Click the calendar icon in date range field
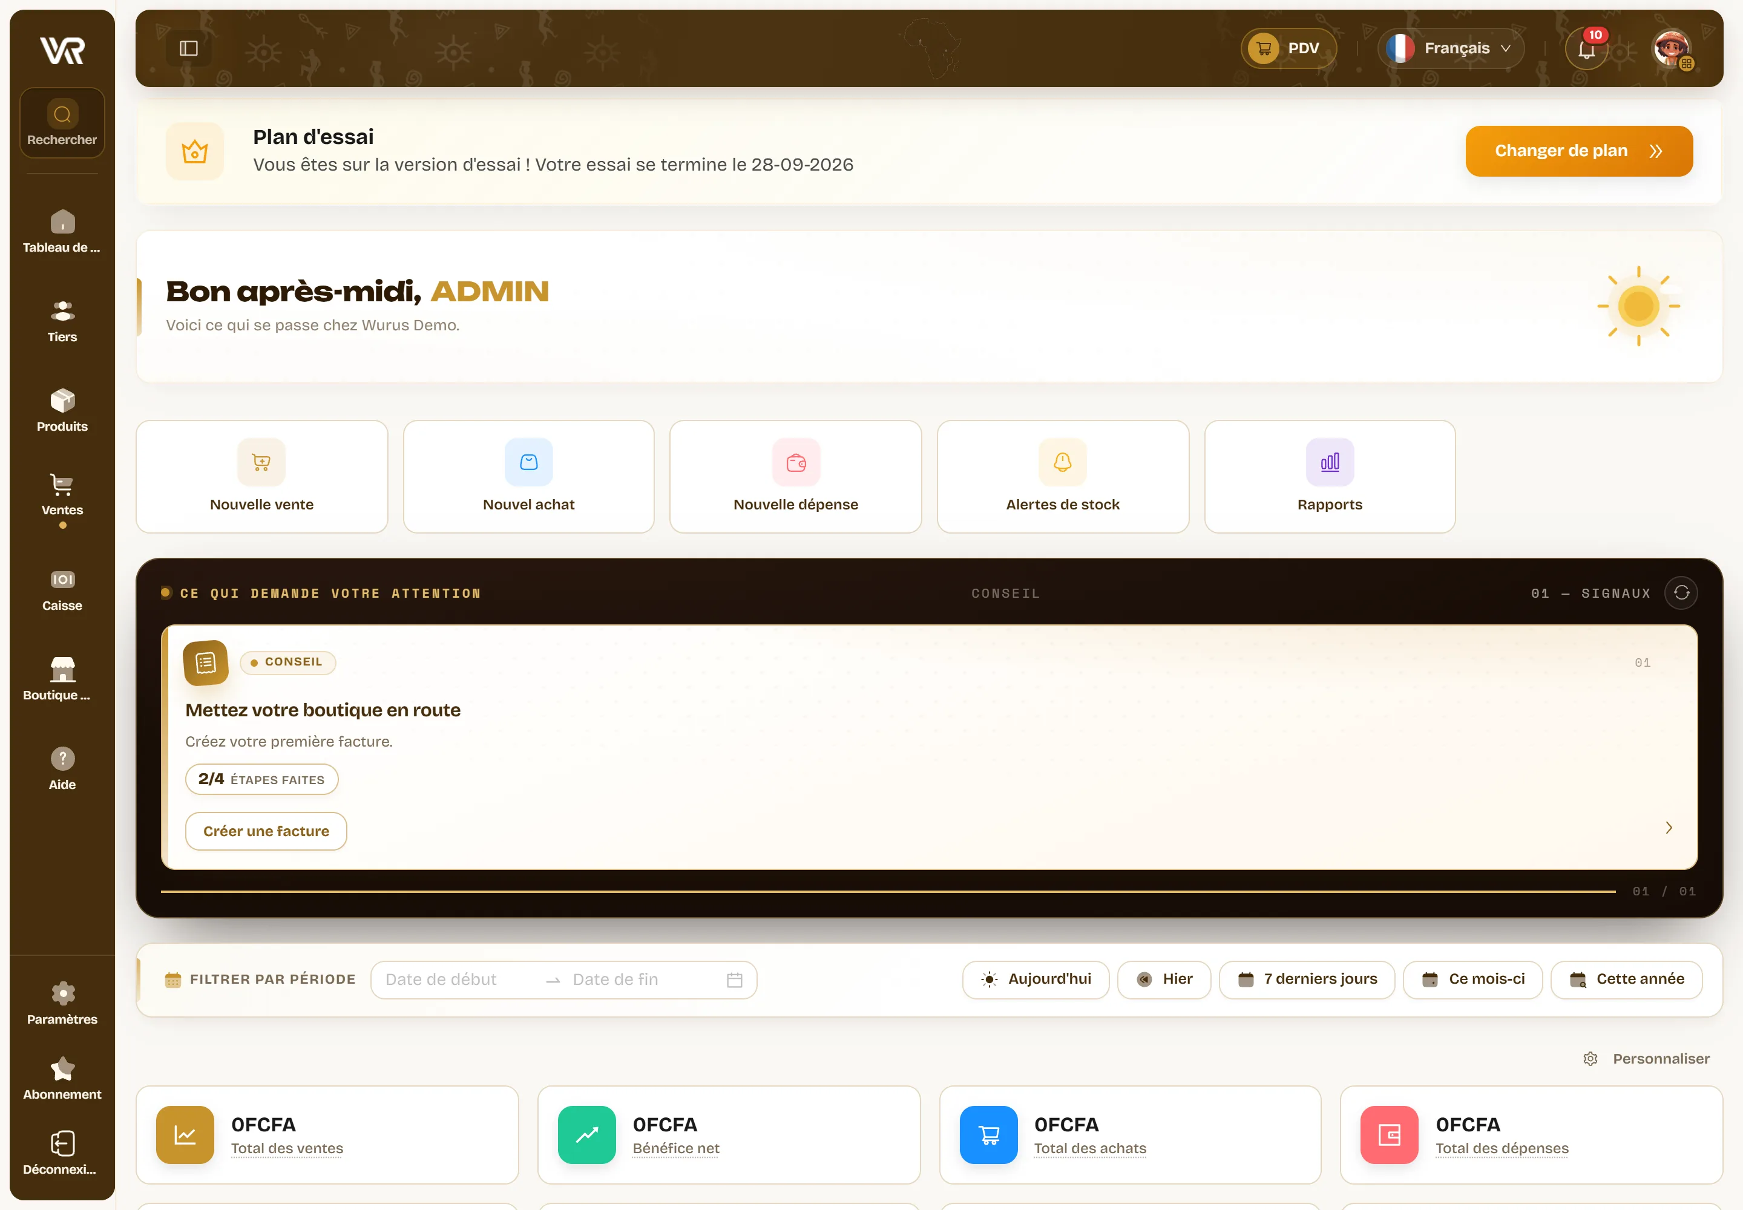Screen dimensions: 1743x1210 (734, 980)
